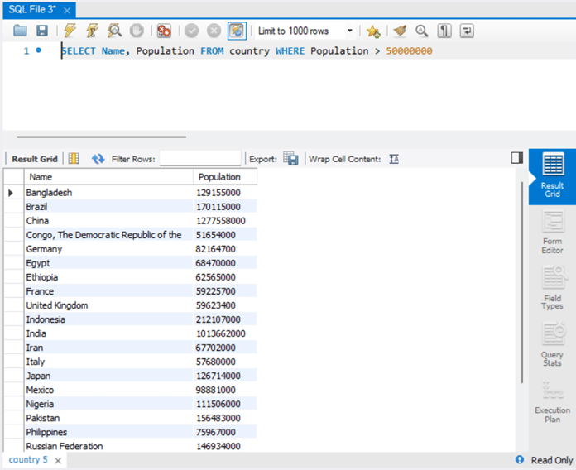Image resolution: width=576 pixels, height=470 pixels.
Task: Select the Philippines cell
Action: (x=108, y=432)
